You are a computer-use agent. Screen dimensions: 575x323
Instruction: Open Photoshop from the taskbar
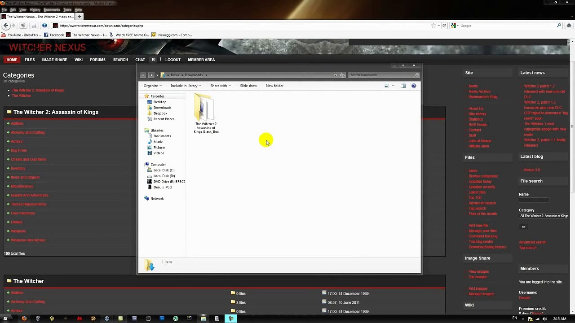pos(162,319)
